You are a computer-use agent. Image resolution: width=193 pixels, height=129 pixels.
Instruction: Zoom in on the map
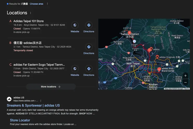[x=185, y=76]
